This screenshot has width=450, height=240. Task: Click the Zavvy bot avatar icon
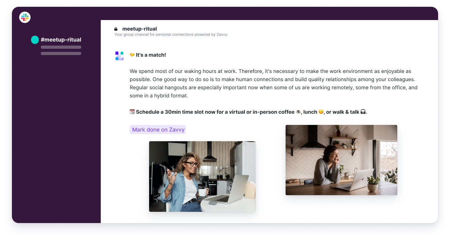pyautogui.click(x=119, y=56)
